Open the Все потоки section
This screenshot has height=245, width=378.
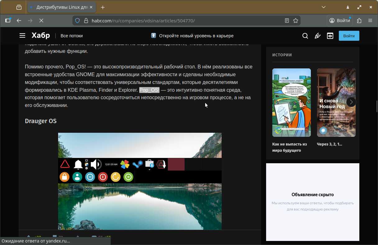[71, 36]
